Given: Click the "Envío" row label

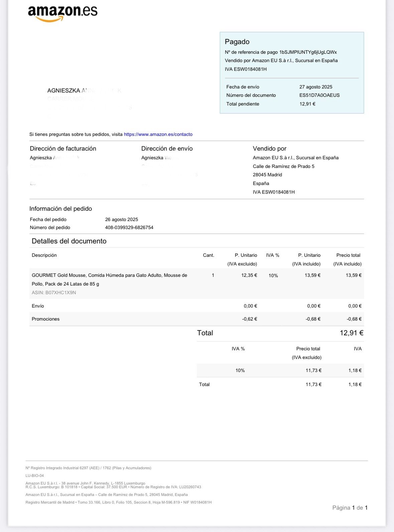Looking at the screenshot, I should (38, 306).
